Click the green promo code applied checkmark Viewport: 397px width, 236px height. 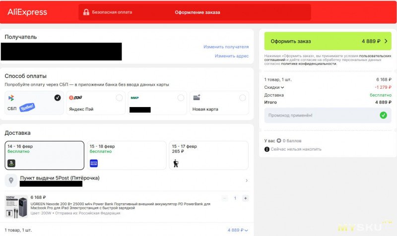tap(383, 115)
